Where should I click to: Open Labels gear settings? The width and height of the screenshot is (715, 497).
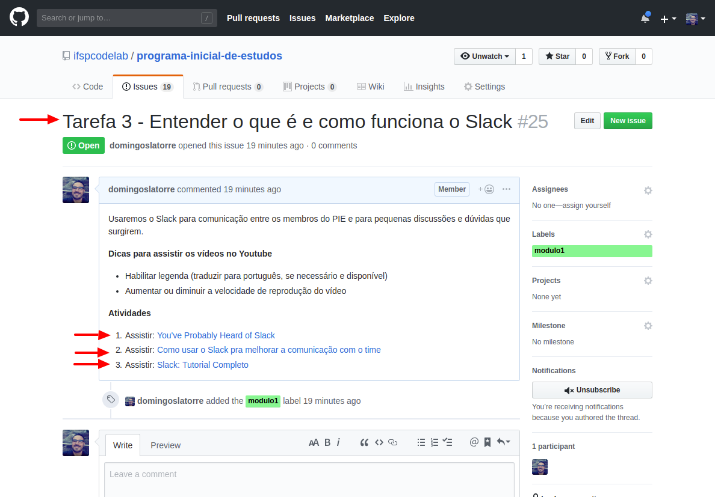point(648,234)
